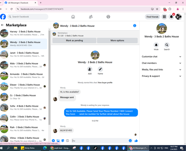Open Aldo - 3 Beds 2 Baths conversation
Screen dimensions: 186x151
pos(23,65)
